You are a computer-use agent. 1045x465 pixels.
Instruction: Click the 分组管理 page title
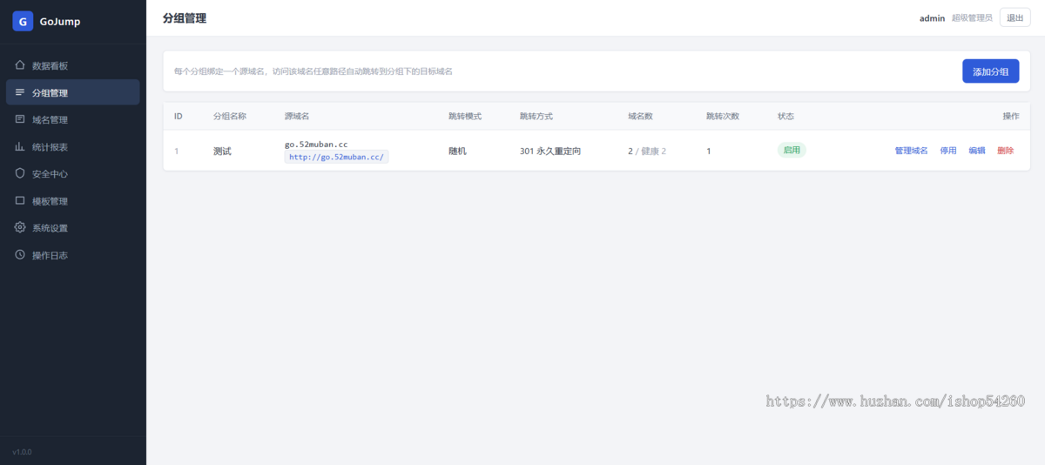185,18
